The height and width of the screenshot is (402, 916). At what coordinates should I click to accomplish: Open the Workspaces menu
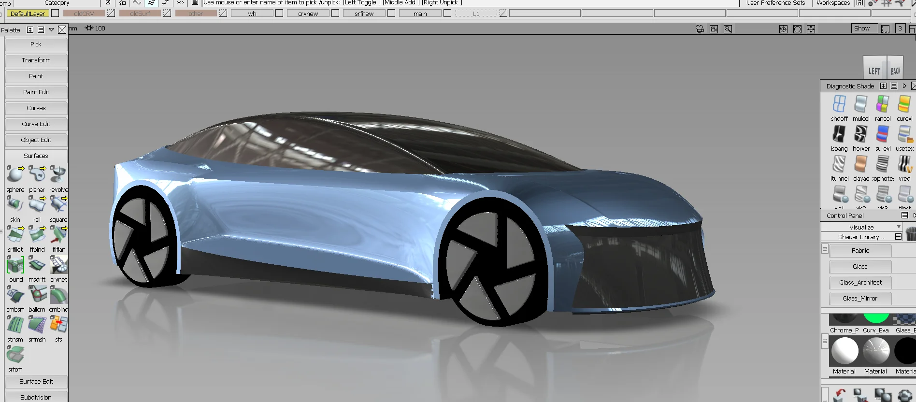tap(833, 3)
